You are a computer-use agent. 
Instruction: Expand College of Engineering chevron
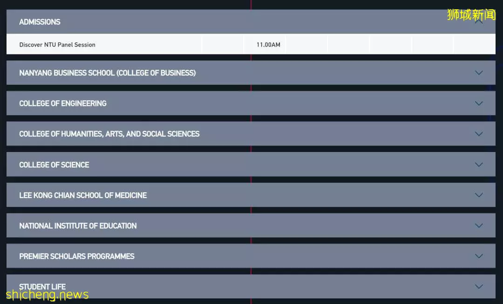tap(479, 103)
